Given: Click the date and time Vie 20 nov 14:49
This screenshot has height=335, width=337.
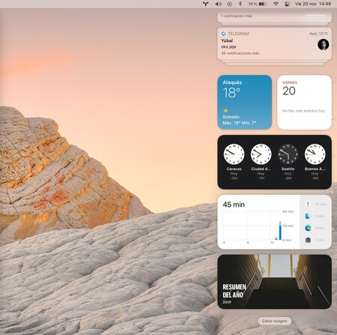Looking at the screenshot, I should [313, 4].
